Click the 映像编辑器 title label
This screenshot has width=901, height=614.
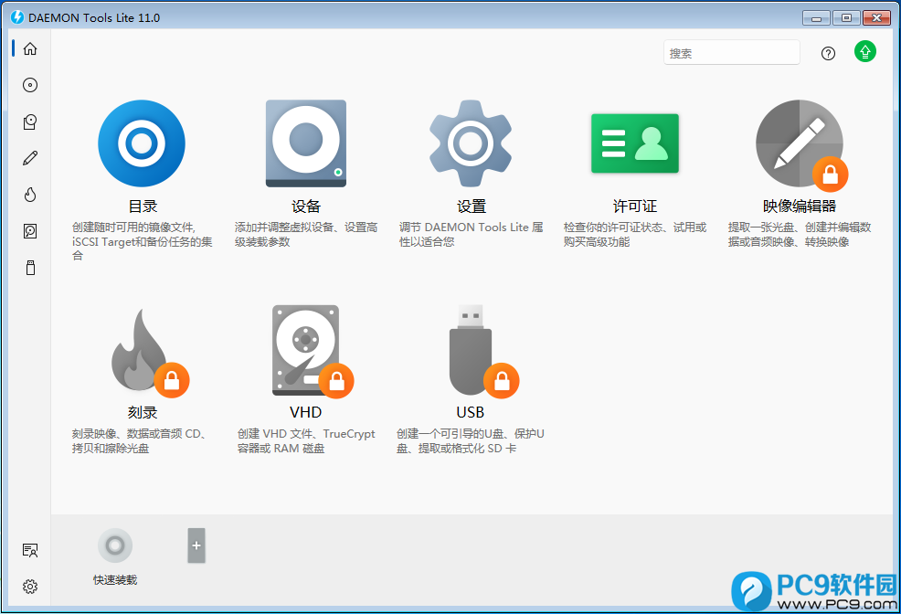tap(800, 206)
